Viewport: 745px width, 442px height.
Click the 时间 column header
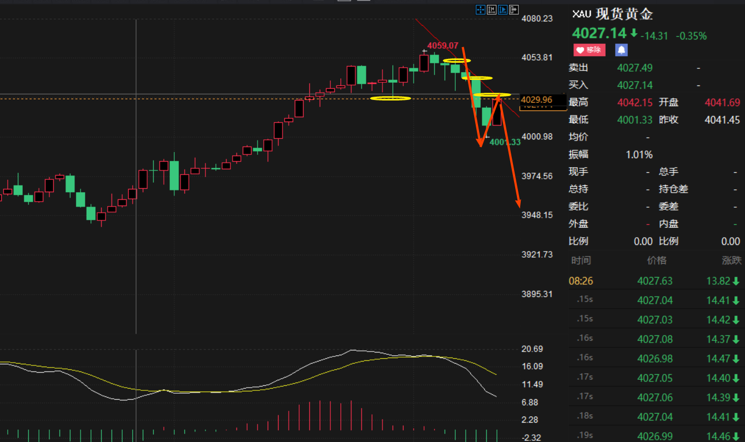pyautogui.click(x=581, y=260)
